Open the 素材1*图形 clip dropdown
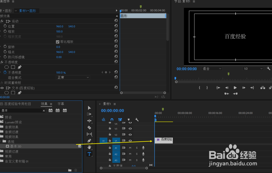 pos(16,11)
